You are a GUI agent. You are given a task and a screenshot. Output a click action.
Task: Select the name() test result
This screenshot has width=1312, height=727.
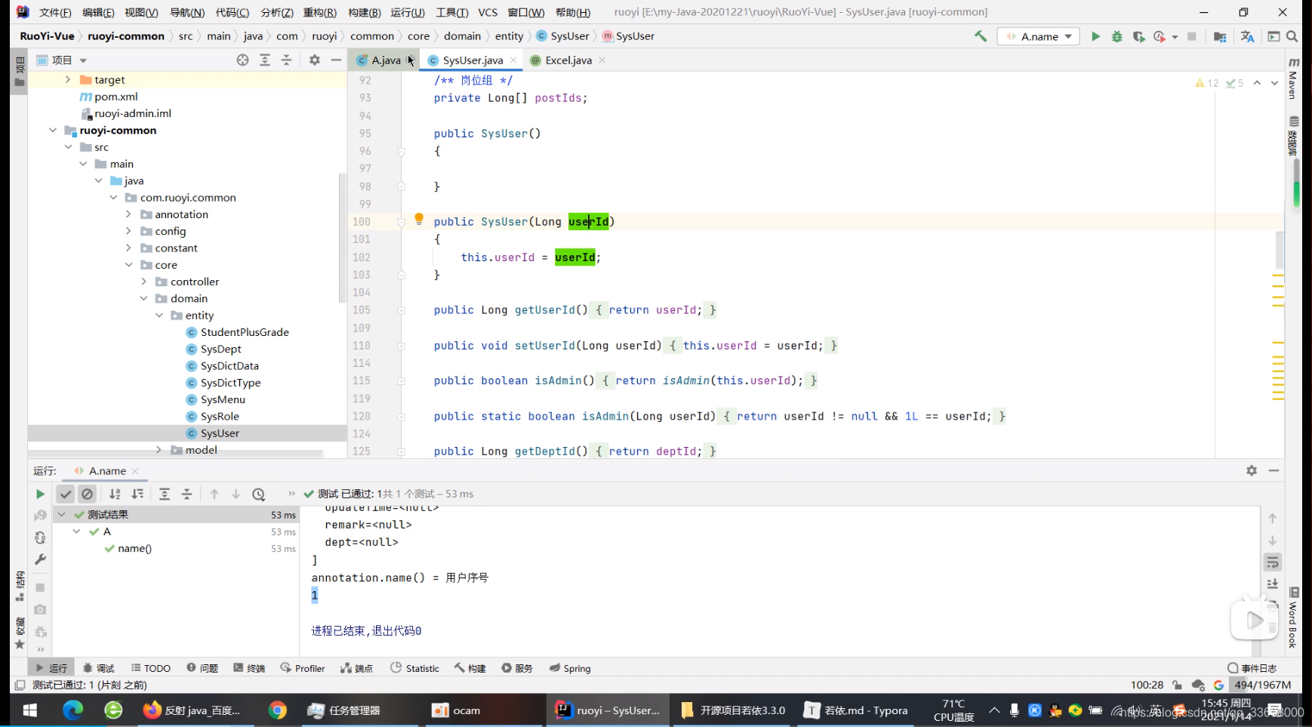point(134,549)
